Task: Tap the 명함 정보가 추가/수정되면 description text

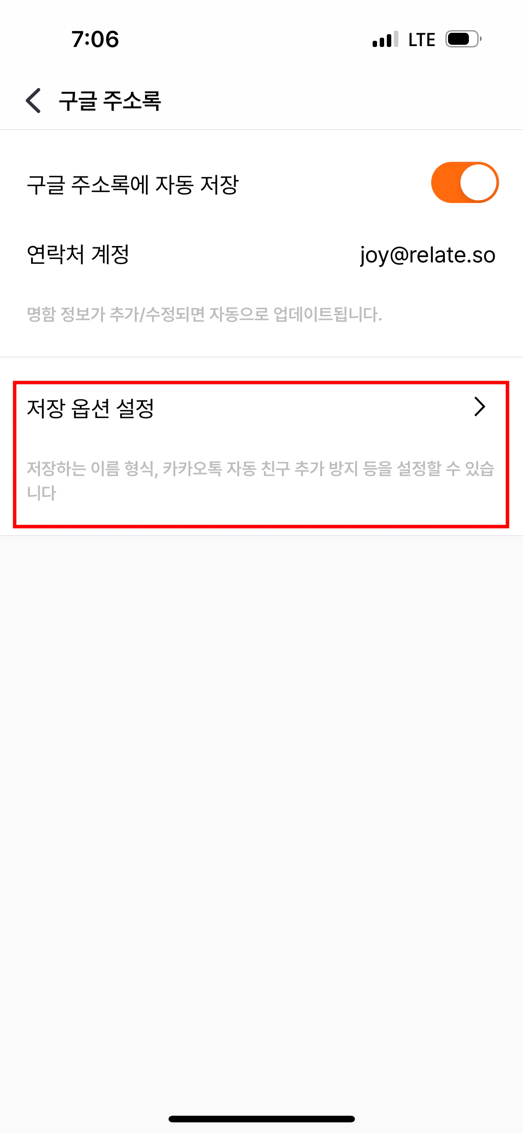Action: click(x=204, y=314)
